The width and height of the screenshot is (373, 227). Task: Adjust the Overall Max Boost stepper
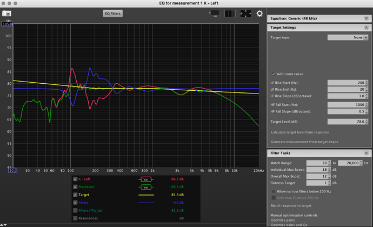coord(329,176)
